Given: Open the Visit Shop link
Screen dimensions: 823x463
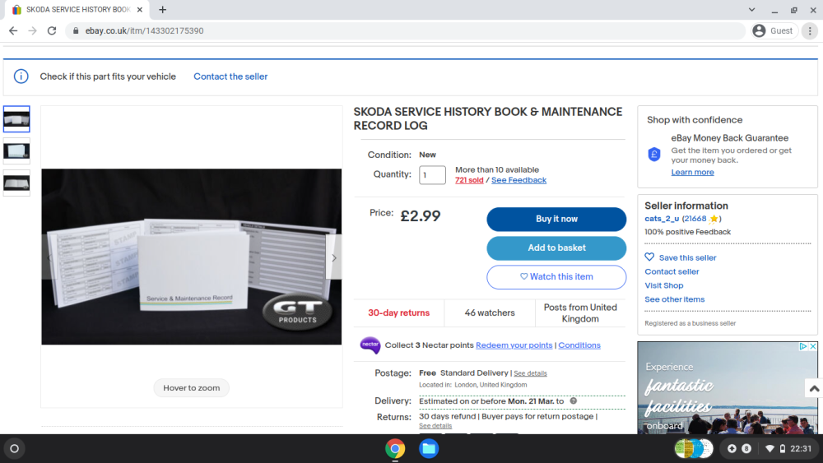Looking at the screenshot, I should [663, 285].
